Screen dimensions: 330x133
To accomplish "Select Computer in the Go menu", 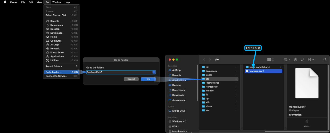I will pos(62,41).
